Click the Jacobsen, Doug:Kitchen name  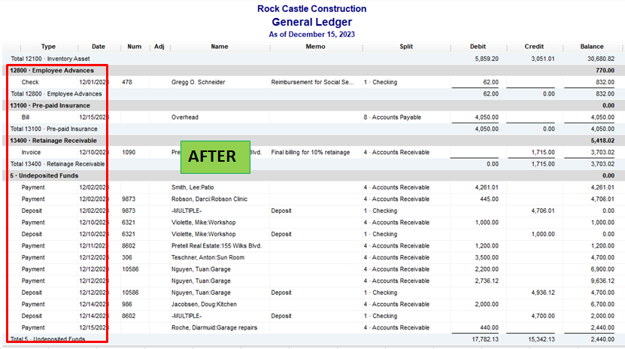(x=204, y=305)
